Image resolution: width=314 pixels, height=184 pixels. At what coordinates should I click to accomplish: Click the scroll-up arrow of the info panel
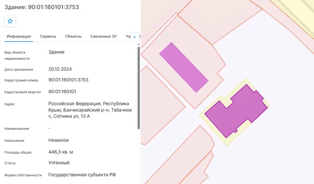(x=138, y=45)
